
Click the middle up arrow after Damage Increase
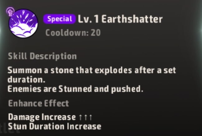click(x=86, y=117)
